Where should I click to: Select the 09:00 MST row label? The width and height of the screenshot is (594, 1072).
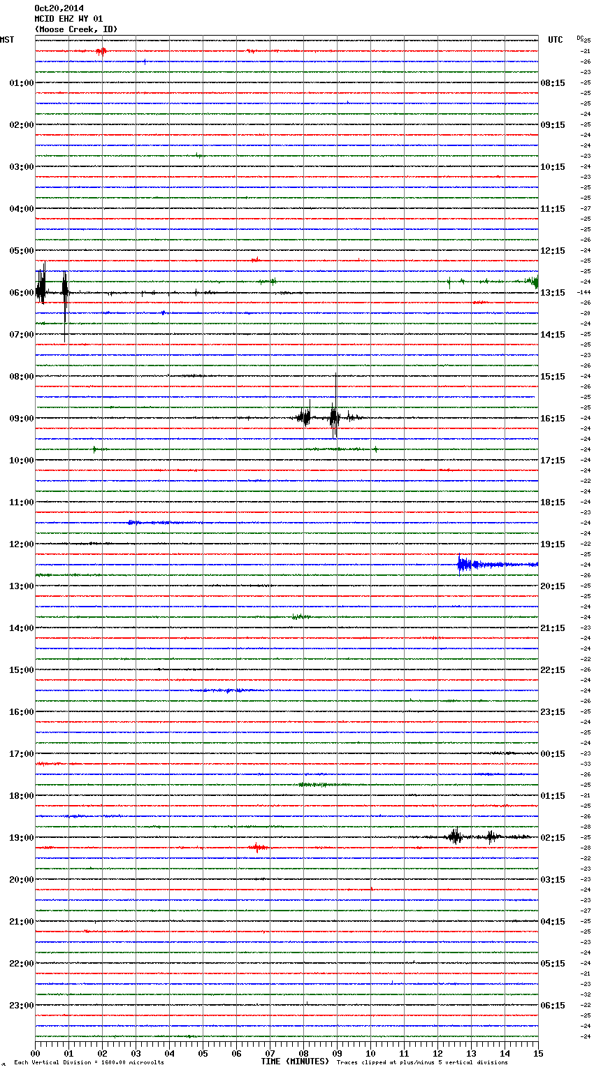22,418
